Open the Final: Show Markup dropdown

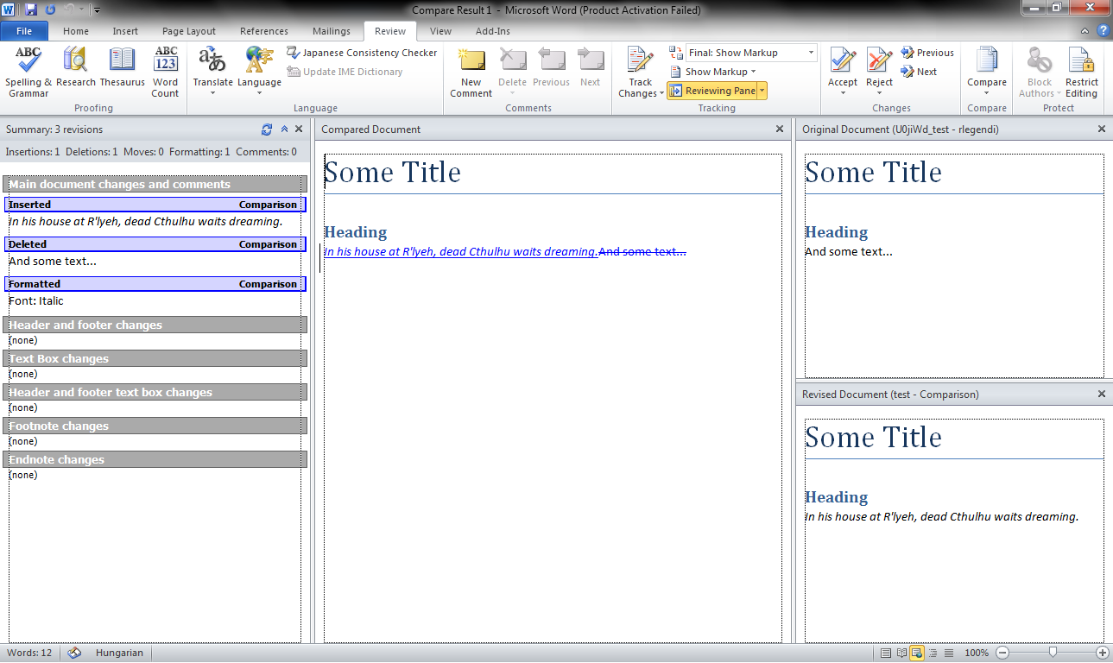809,52
